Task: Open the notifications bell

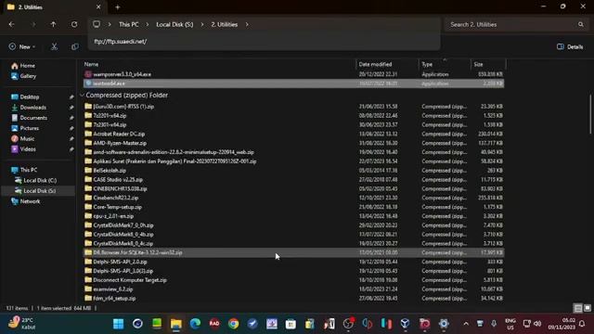Action: point(582,324)
